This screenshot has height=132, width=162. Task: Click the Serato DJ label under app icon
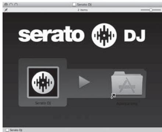43,103
